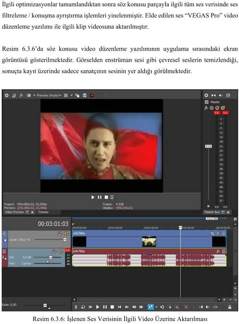Open the Video FX icon in the preview toolbar
The width and height of the screenshot is (239, 324).
[21, 95]
